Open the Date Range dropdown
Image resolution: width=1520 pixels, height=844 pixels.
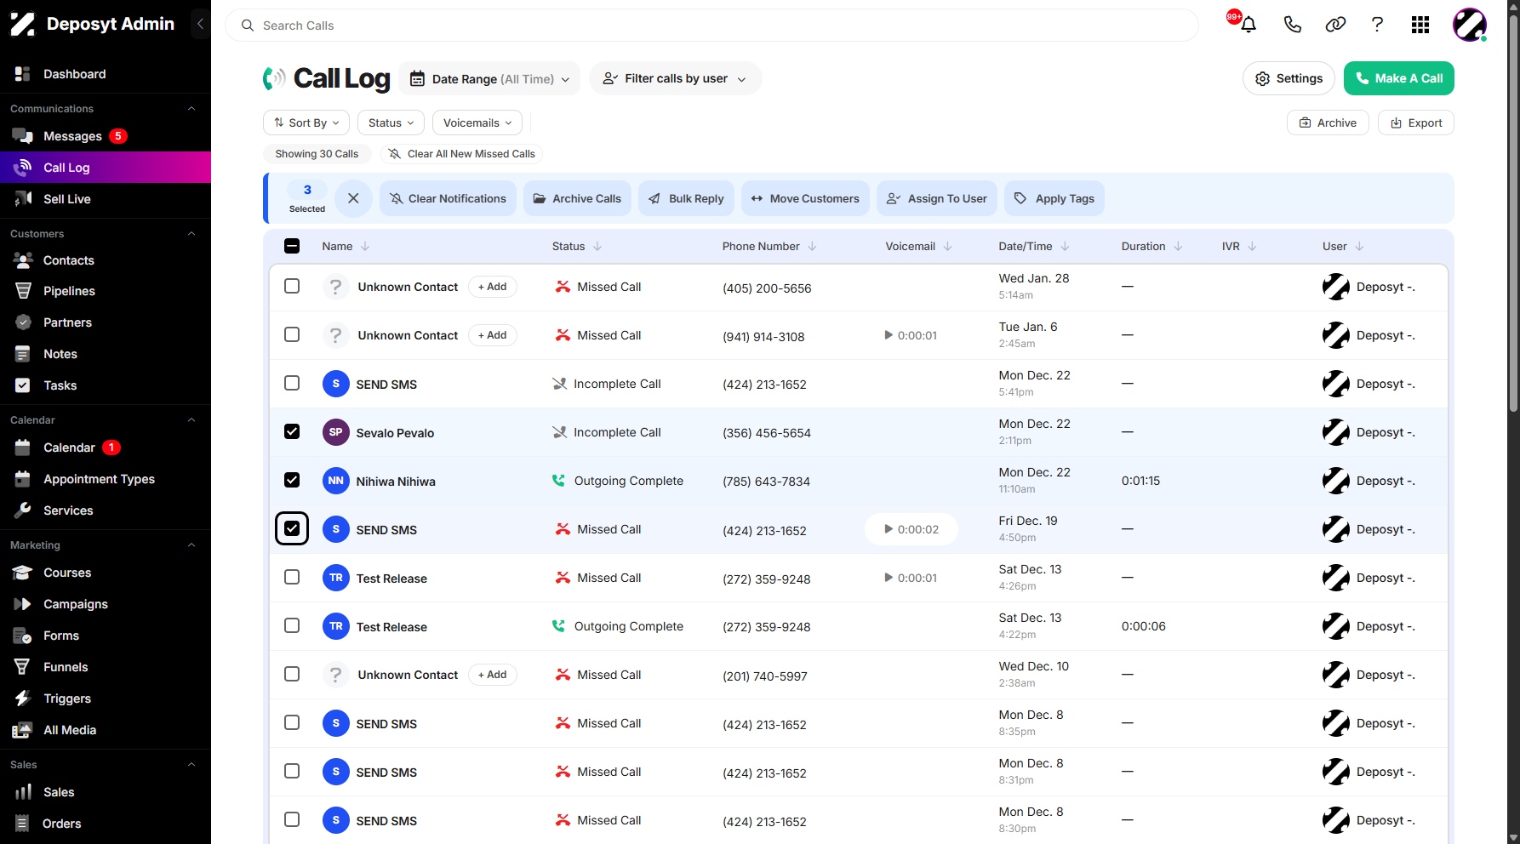click(489, 78)
